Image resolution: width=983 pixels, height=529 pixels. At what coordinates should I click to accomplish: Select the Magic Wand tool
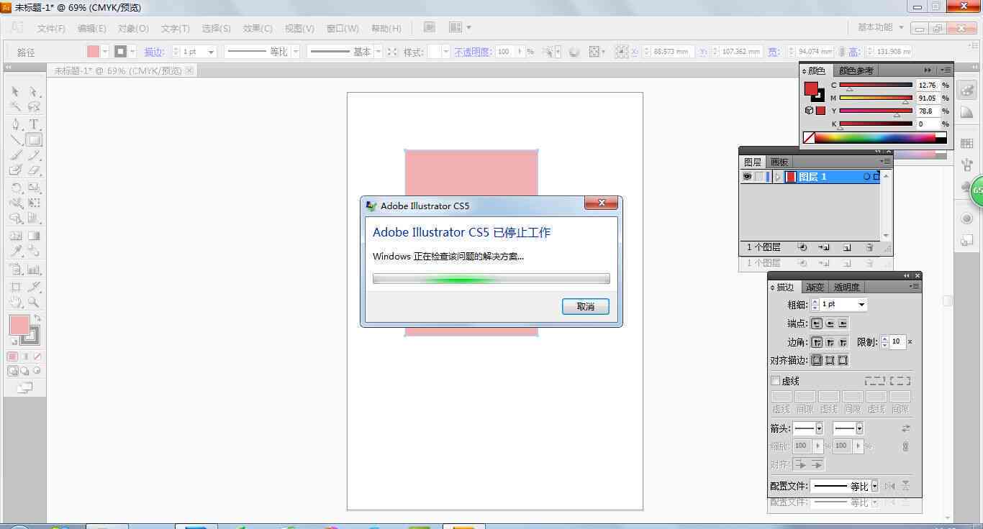(x=15, y=108)
